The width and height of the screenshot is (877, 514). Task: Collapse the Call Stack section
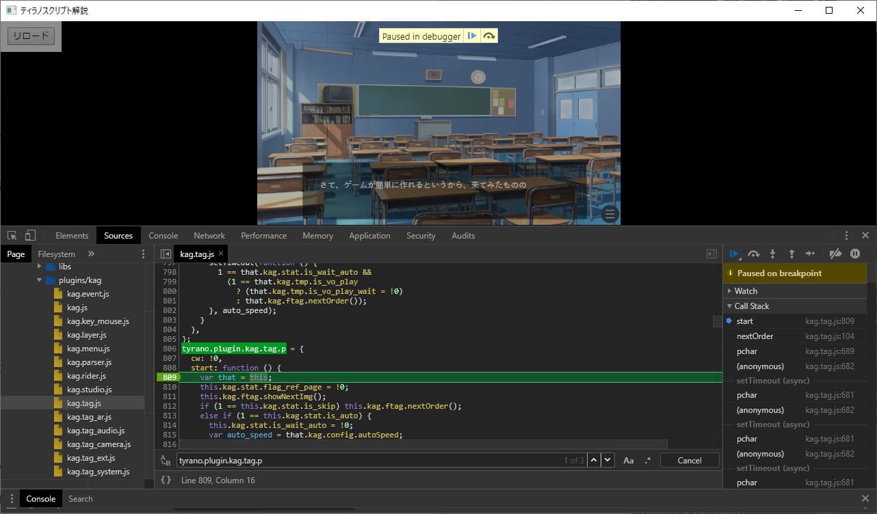pyautogui.click(x=751, y=306)
